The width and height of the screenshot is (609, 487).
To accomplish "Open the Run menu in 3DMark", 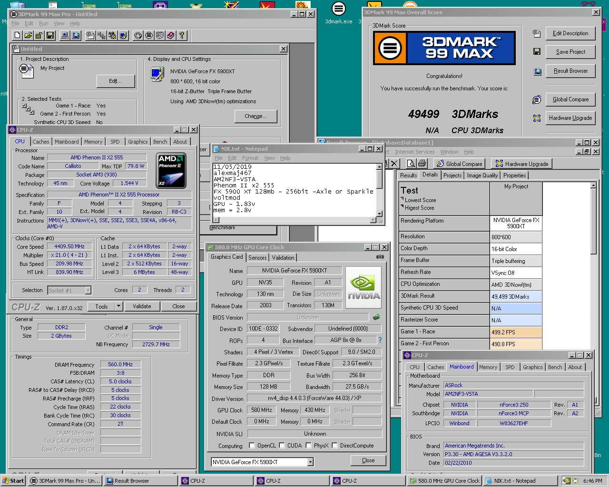I will pos(43,23).
